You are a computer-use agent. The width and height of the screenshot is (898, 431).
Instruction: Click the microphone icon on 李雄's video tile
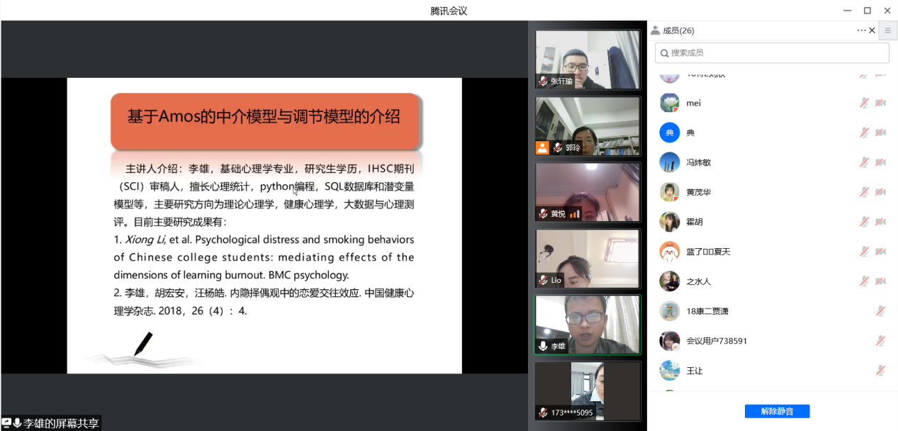[x=543, y=346]
